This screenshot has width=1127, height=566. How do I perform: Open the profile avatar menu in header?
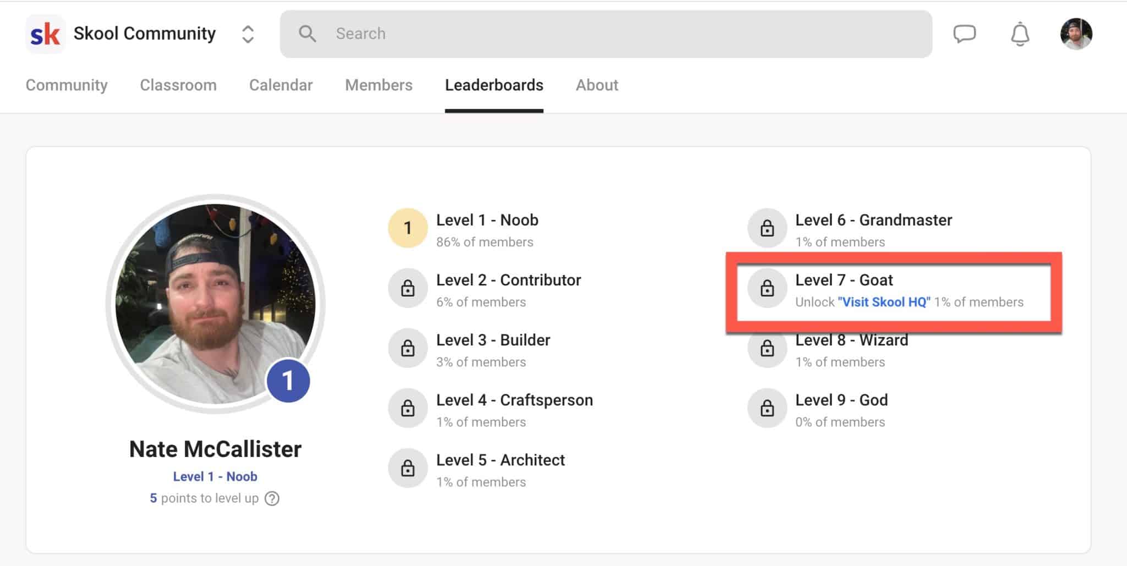click(x=1076, y=34)
